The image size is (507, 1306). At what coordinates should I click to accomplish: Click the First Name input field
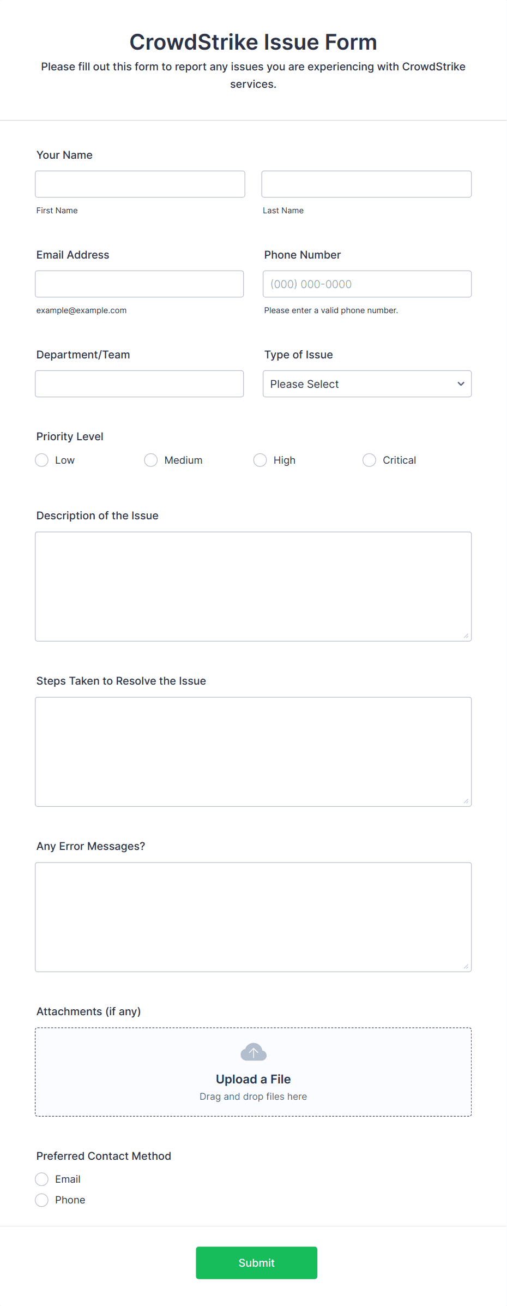(140, 184)
